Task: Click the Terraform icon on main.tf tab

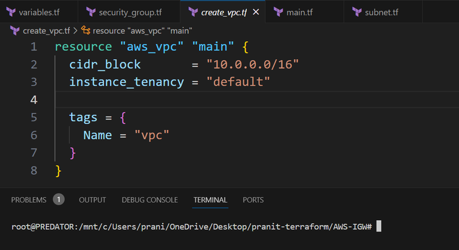Action: pos(279,12)
